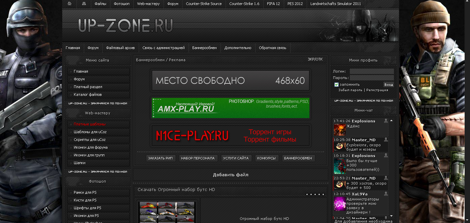470x223 pixels.
Task: Open profile icon of the 17:41:26 Explosions message
Action: (386, 121)
